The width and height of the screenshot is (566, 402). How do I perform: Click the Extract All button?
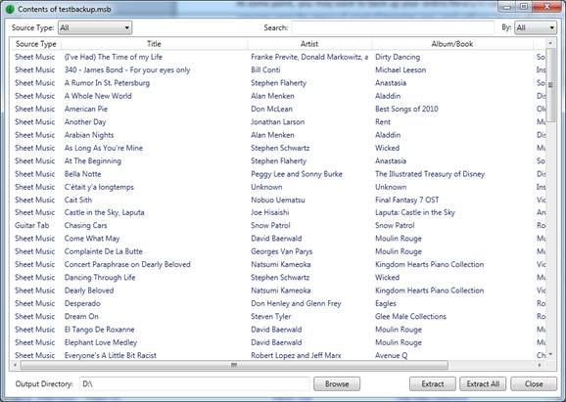(x=483, y=384)
